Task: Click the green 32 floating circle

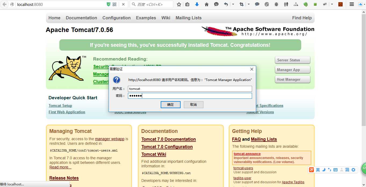Action: (x=363, y=168)
